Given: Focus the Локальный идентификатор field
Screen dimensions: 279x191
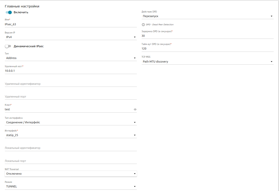Looking at the screenshot, I should point(71,148).
